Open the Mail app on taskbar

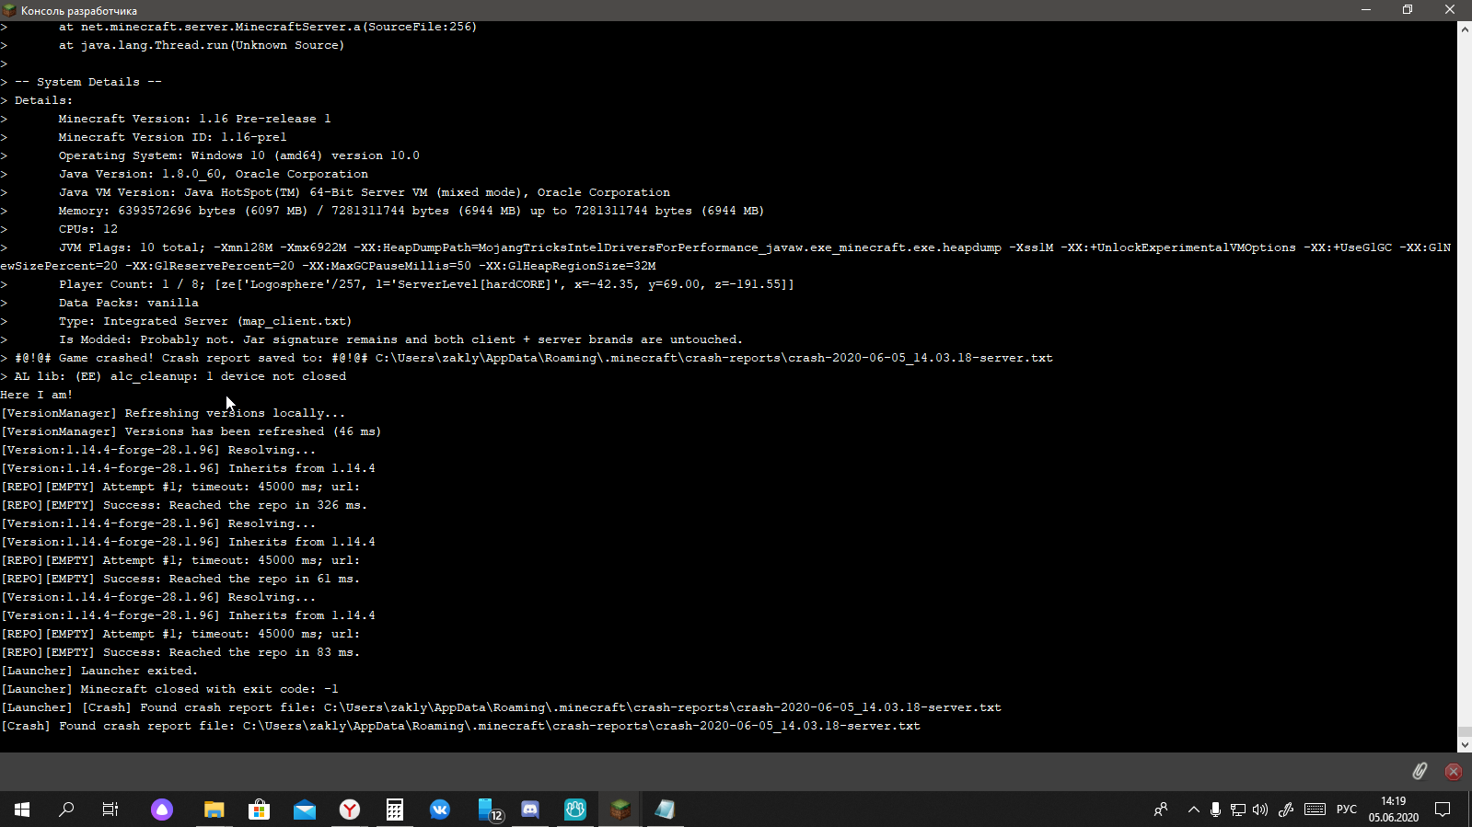click(305, 810)
